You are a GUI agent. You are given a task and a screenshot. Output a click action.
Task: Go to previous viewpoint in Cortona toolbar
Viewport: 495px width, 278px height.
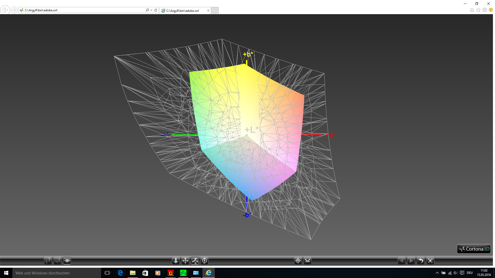point(402,261)
